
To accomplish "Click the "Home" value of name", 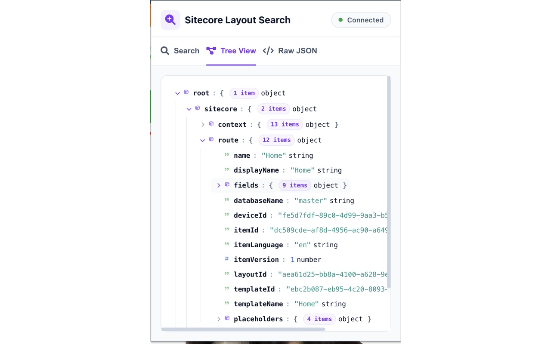I will coord(274,156).
